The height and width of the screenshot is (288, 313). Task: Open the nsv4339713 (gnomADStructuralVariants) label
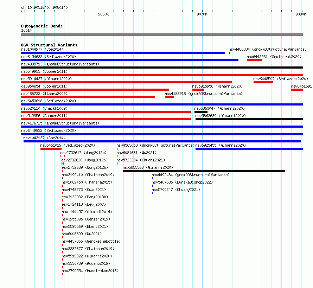pos(60,64)
